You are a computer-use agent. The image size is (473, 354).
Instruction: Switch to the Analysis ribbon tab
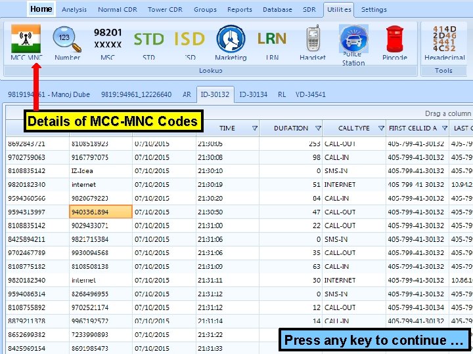(74, 10)
